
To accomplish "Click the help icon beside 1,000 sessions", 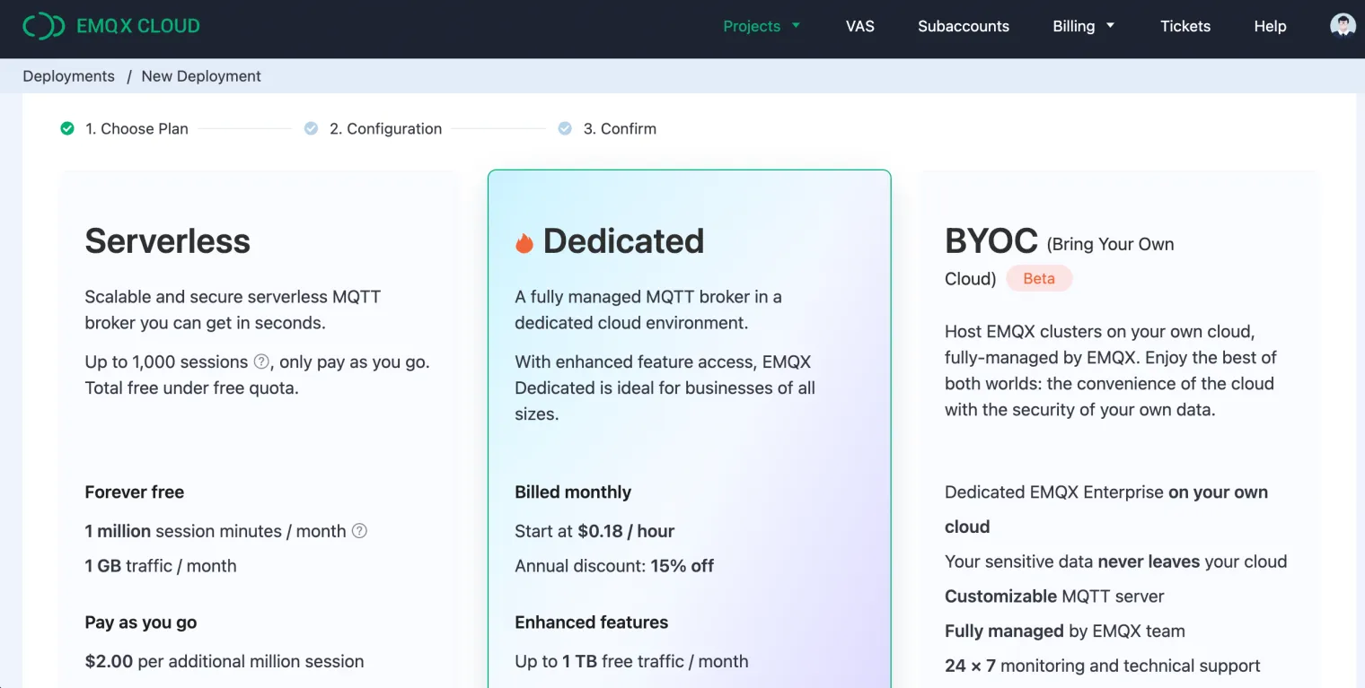I will [261, 361].
